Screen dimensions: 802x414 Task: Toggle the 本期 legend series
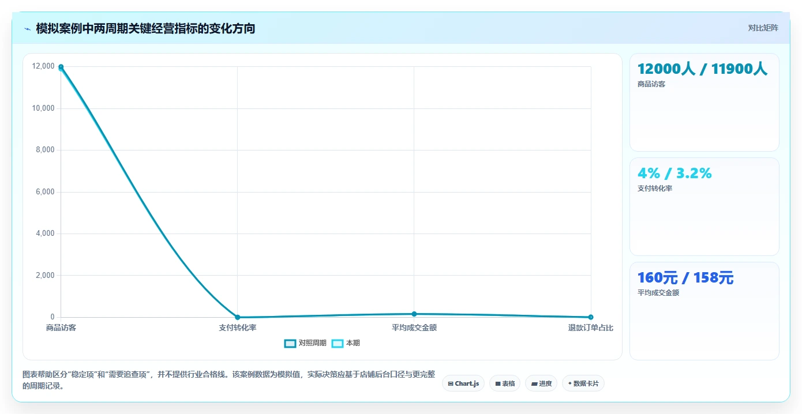click(x=346, y=343)
